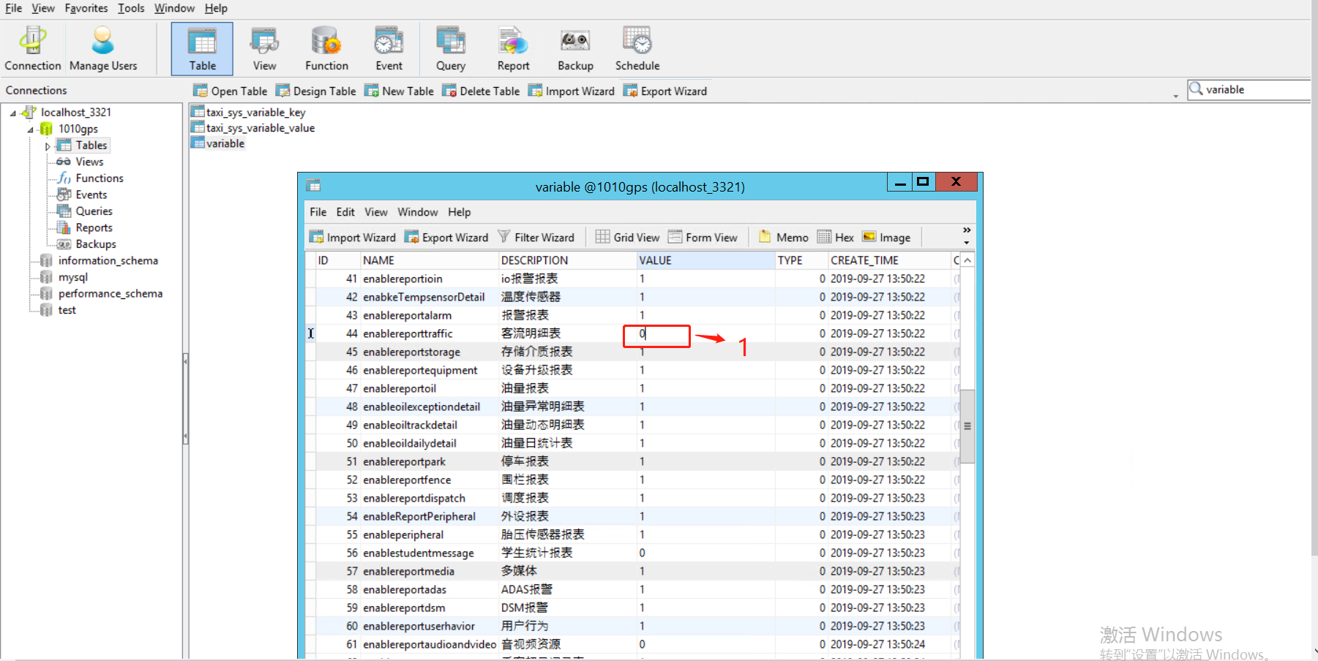This screenshot has height=661, width=1318.
Task: Click Design Table
Action: (315, 91)
